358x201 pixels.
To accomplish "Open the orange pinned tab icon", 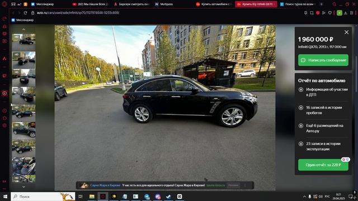I will point(26,4).
